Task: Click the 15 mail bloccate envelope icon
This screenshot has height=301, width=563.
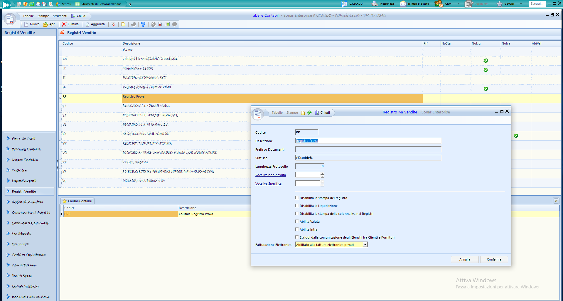Action: pyautogui.click(x=403, y=4)
